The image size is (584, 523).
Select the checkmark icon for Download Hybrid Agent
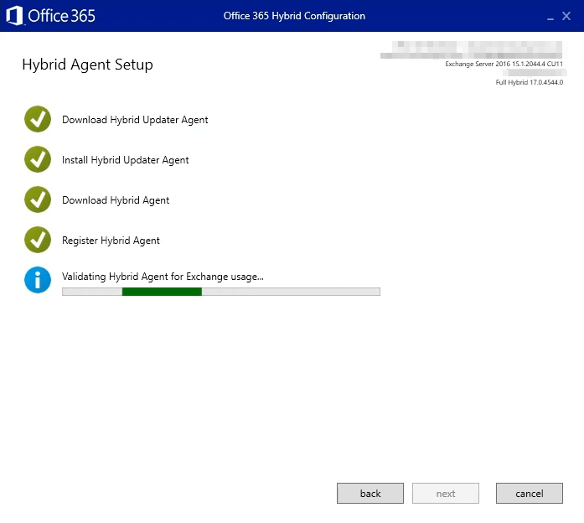[38, 199]
